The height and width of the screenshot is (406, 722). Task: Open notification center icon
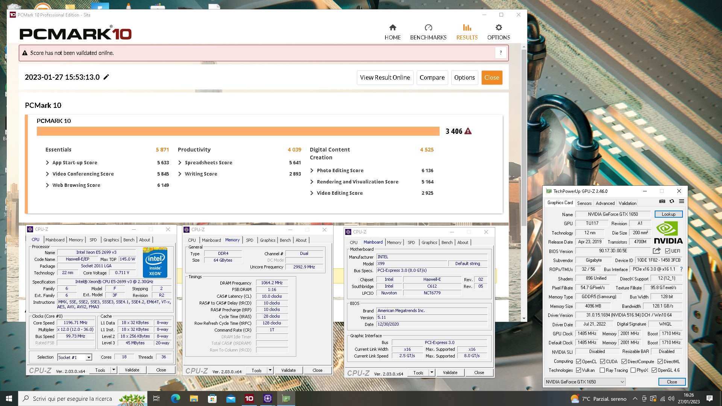[710, 398]
